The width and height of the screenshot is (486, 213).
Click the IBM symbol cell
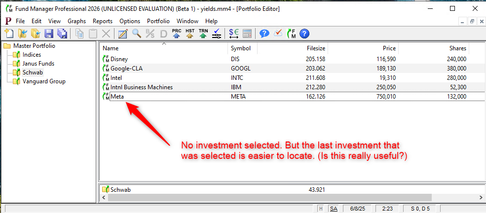pos(236,87)
